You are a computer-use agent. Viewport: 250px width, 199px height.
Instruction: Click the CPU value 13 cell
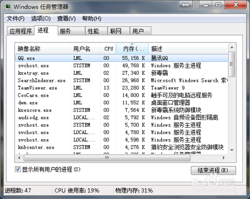click(x=106, y=88)
